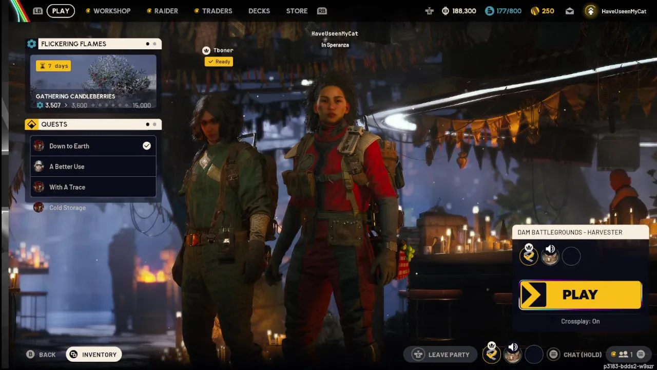Click the 15,000 event goal value

point(142,105)
